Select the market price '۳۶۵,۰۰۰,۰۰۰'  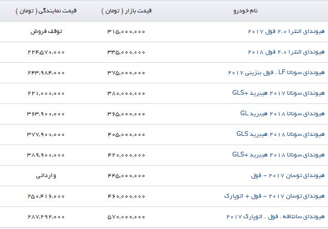pyautogui.click(x=126, y=114)
